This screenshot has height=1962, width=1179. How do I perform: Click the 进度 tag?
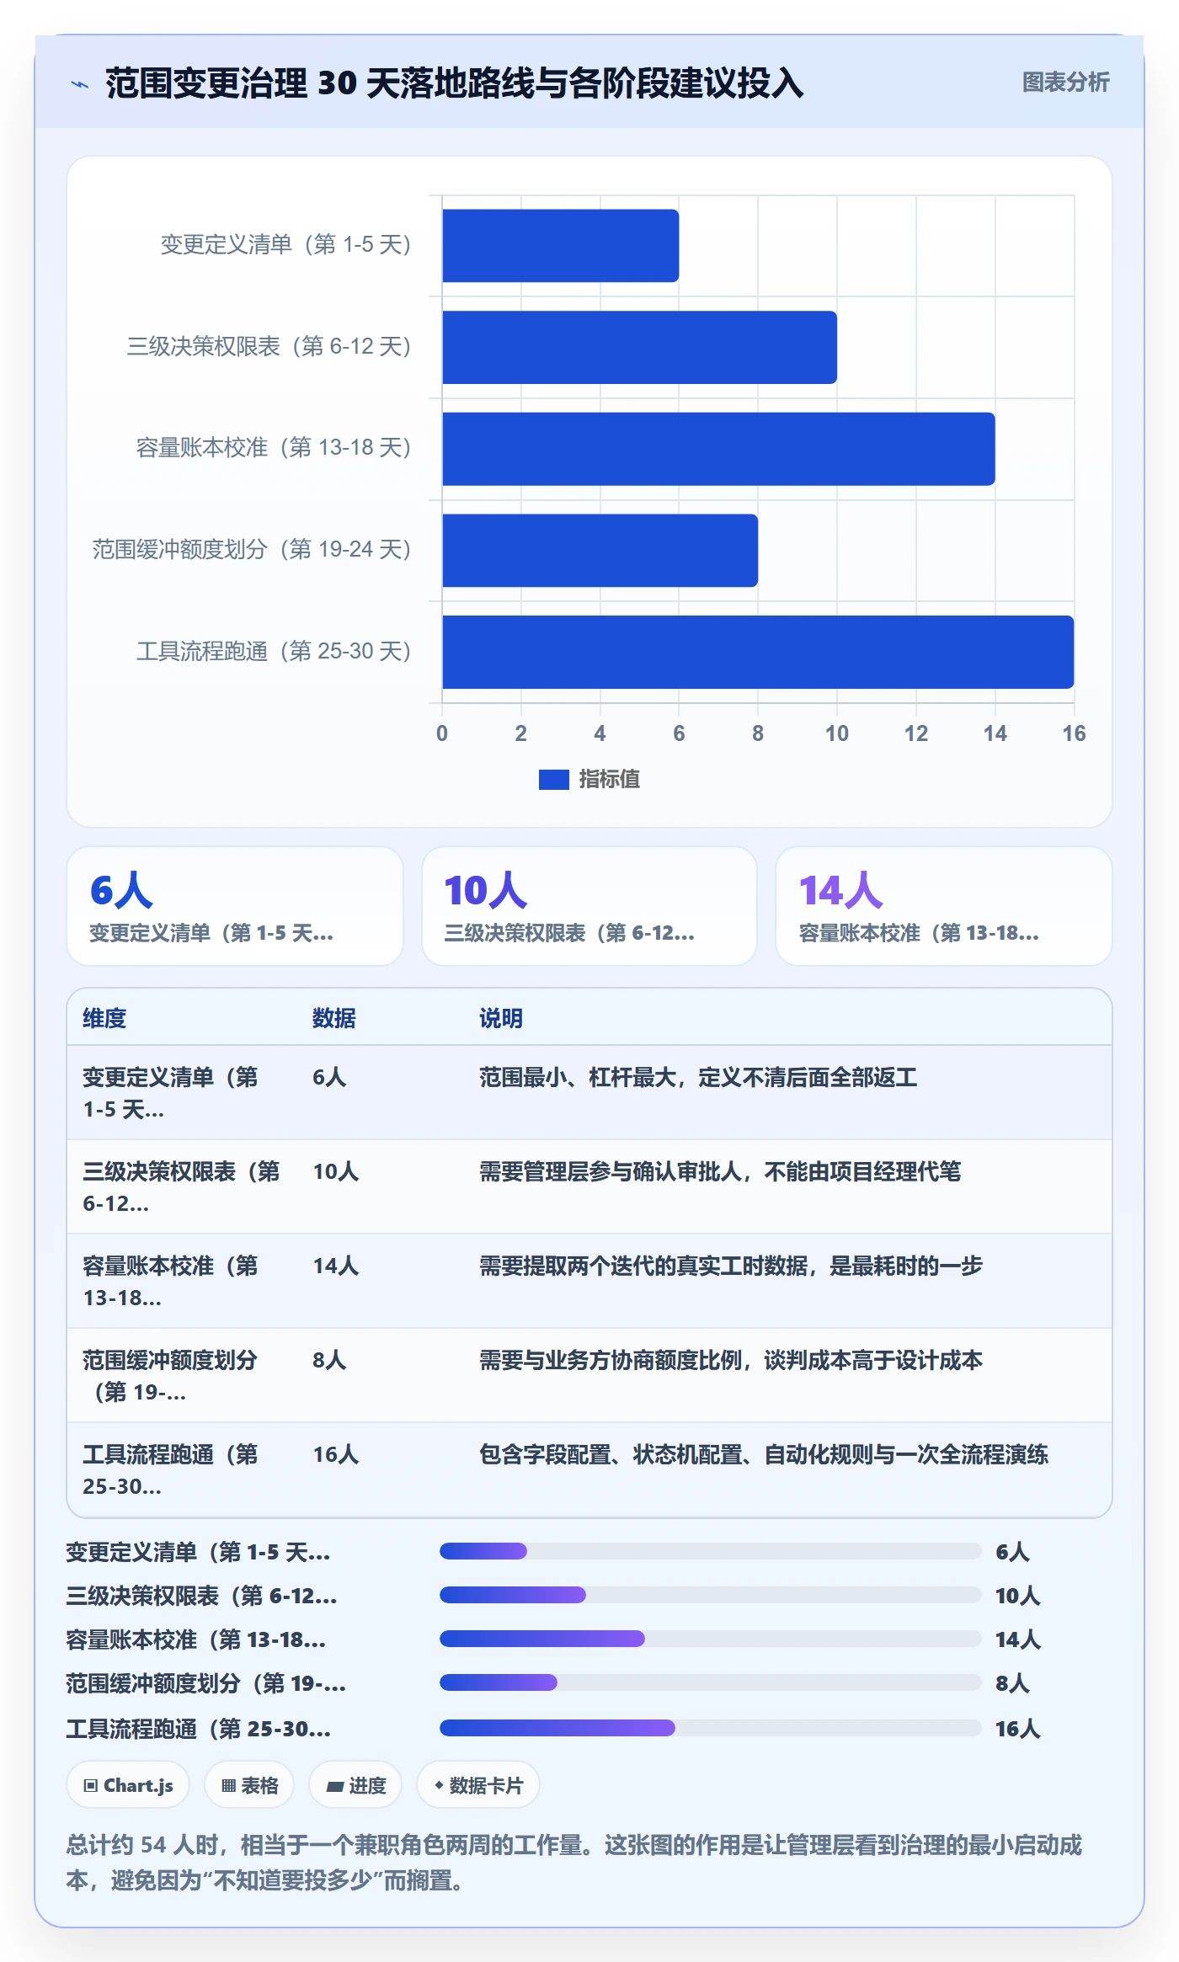pyautogui.click(x=355, y=1785)
